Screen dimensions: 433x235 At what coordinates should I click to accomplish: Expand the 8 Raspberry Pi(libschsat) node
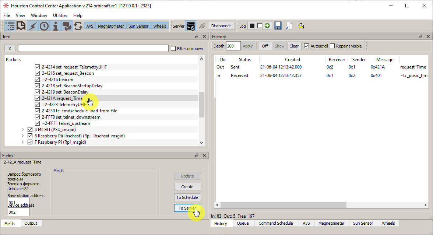pos(22,136)
